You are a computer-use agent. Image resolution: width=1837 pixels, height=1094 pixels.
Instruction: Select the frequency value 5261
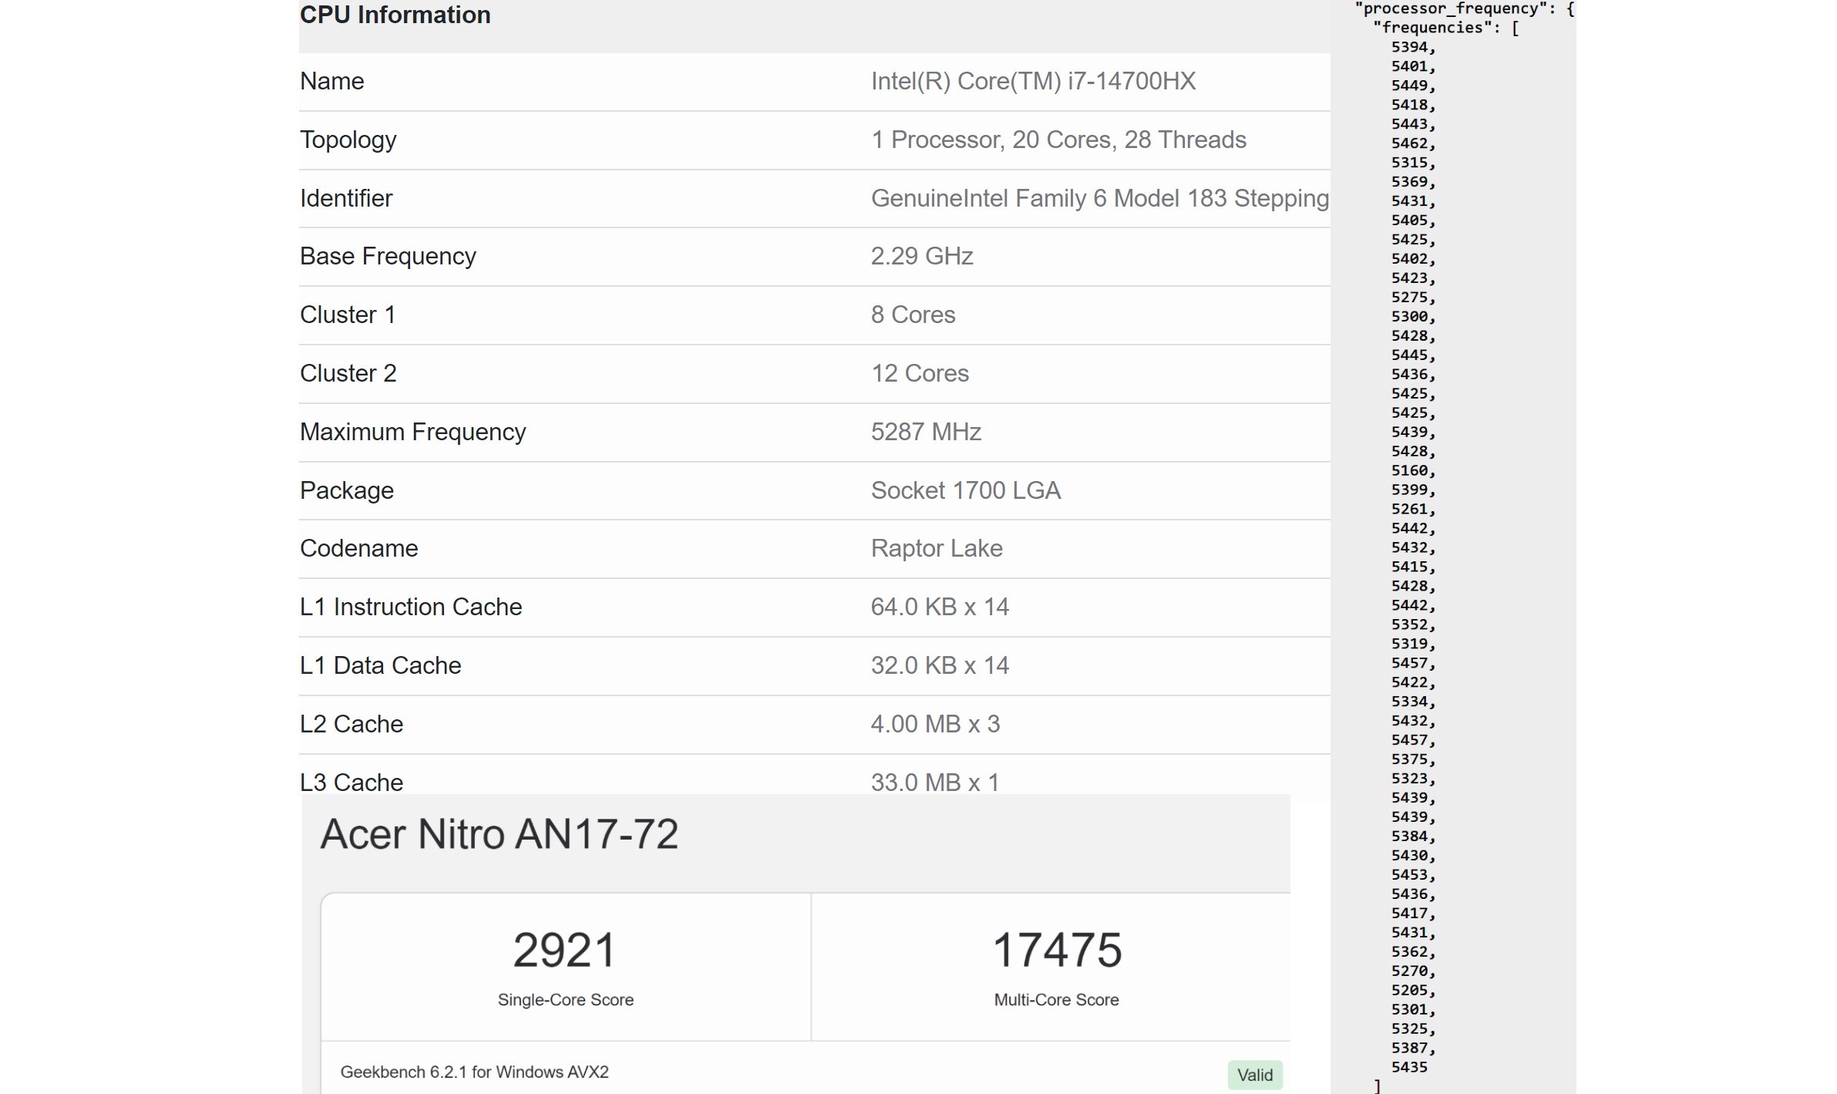click(x=1410, y=509)
